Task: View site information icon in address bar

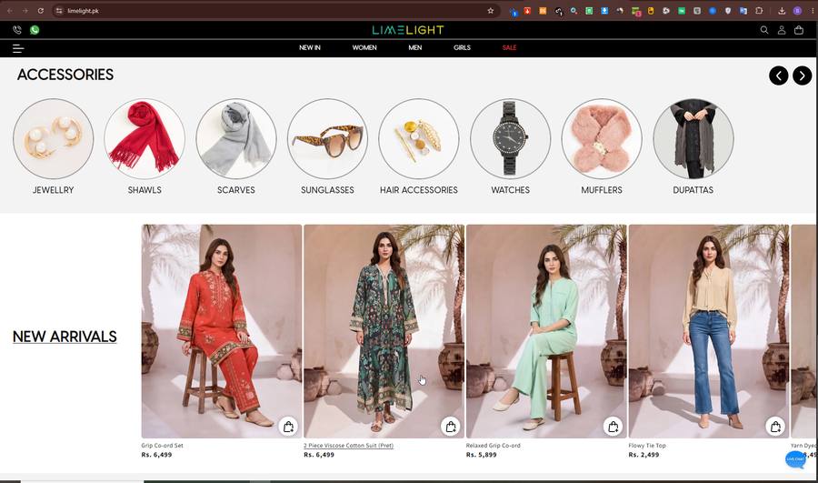Action: (x=59, y=10)
